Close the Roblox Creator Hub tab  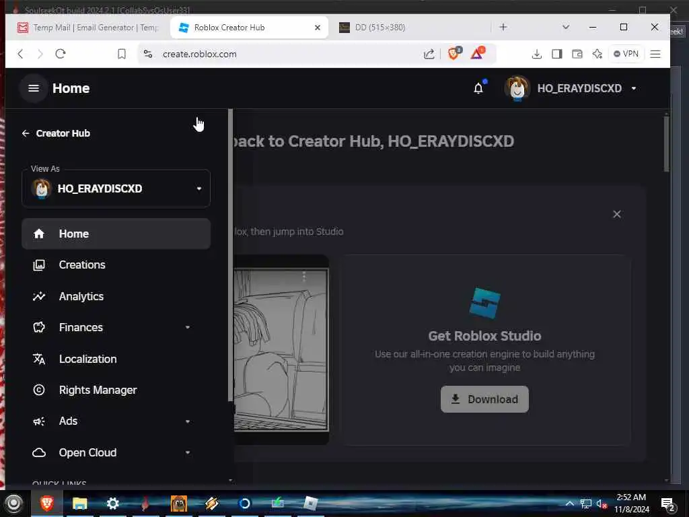pos(318,28)
